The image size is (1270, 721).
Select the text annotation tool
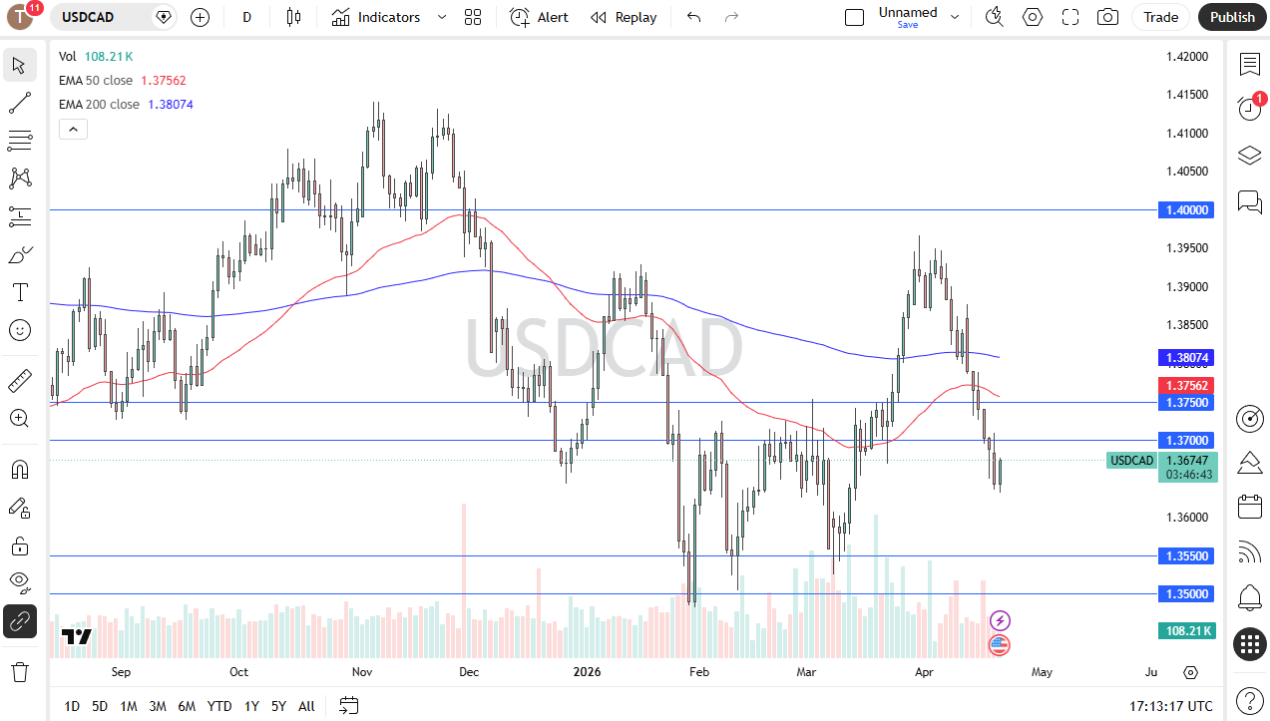20,291
